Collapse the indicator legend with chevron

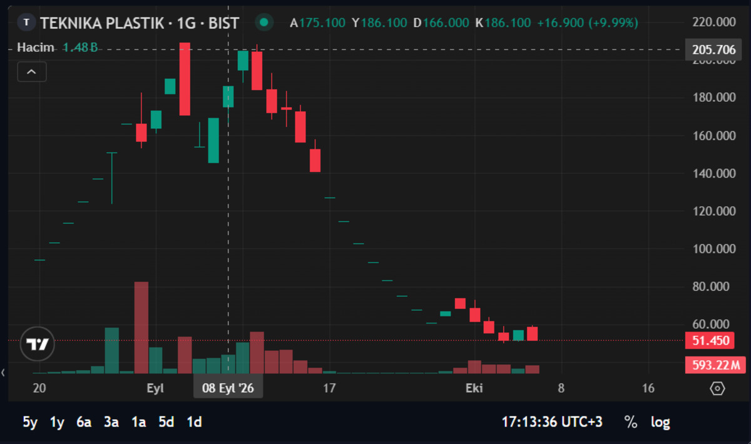32,72
